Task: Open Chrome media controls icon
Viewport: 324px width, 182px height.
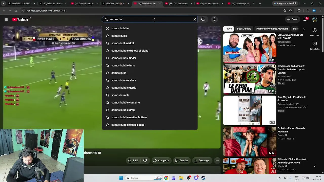Action: point(308,11)
